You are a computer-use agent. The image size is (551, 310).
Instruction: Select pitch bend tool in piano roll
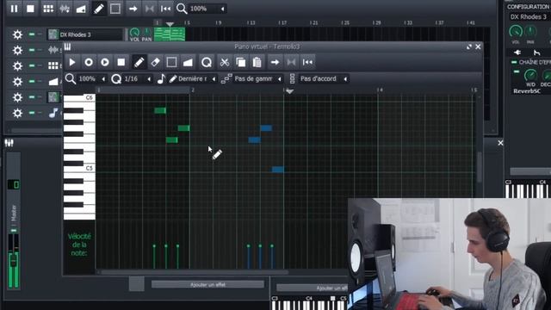click(188, 62)
